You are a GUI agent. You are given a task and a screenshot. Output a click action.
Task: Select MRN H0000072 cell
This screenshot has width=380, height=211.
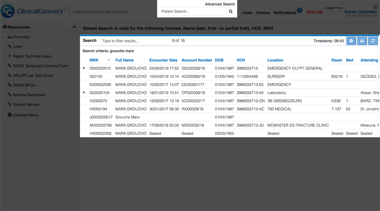coord(99,101)
